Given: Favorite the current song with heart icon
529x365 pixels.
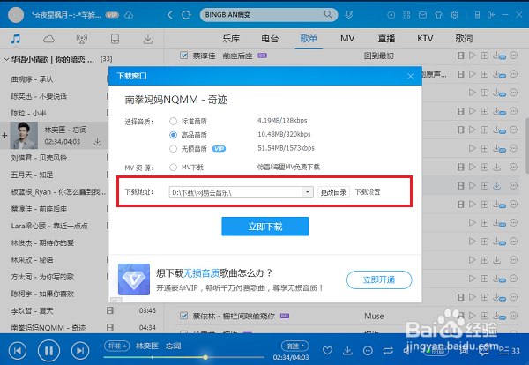Looking at the screenshot, I should click(327, 351).
